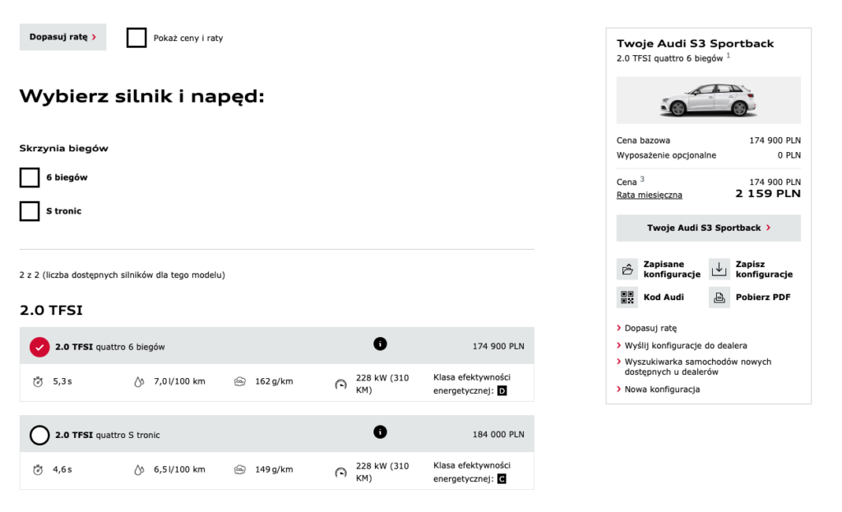Click energy class C badge
The image size is (842, 512).
pos(502,479)
